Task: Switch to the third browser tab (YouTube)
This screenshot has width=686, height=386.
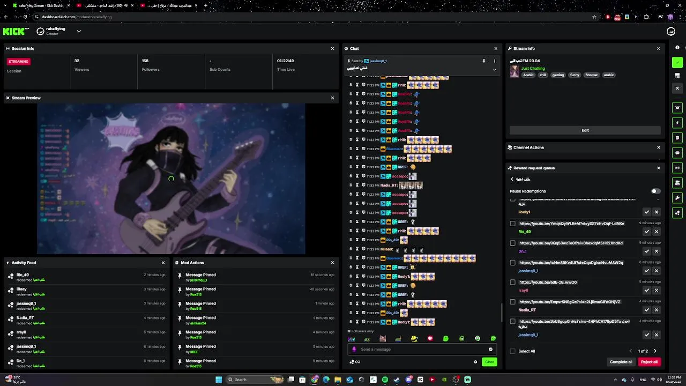Action: 169,5
